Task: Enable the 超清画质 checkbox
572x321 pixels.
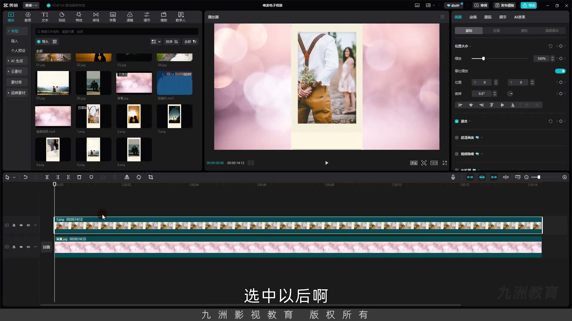Action: point(457,138)
